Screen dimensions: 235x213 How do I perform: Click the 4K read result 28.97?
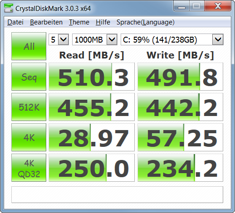click(92, 137)
